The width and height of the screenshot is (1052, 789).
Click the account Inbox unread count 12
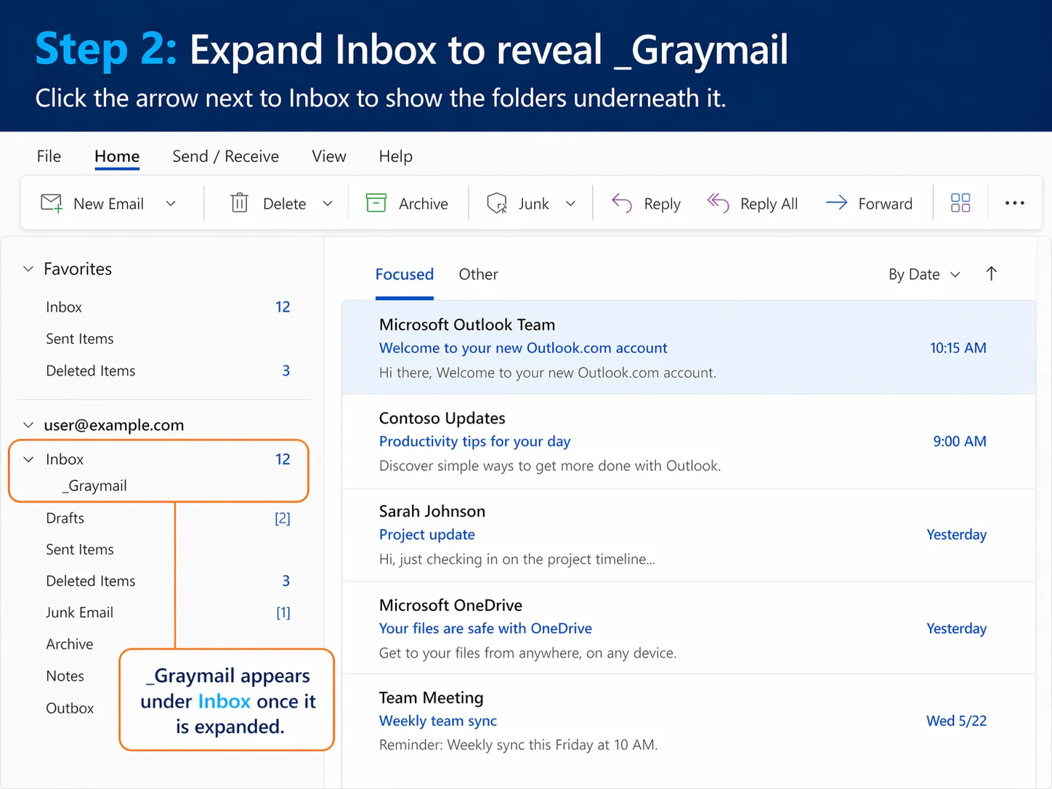pyautogui.click(x=283, y=459)
